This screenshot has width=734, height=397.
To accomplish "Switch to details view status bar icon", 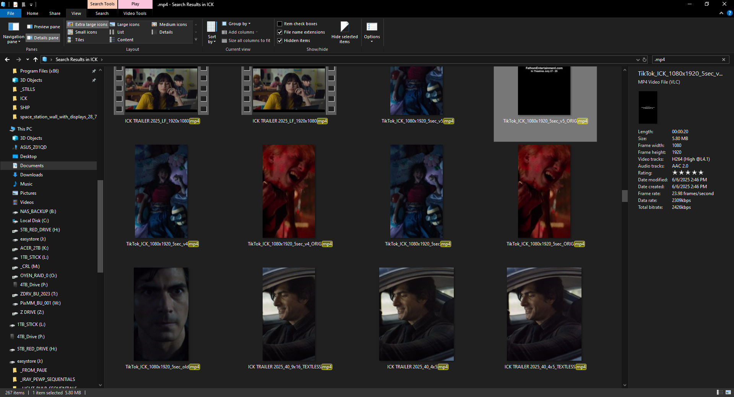I will point(719,392).
